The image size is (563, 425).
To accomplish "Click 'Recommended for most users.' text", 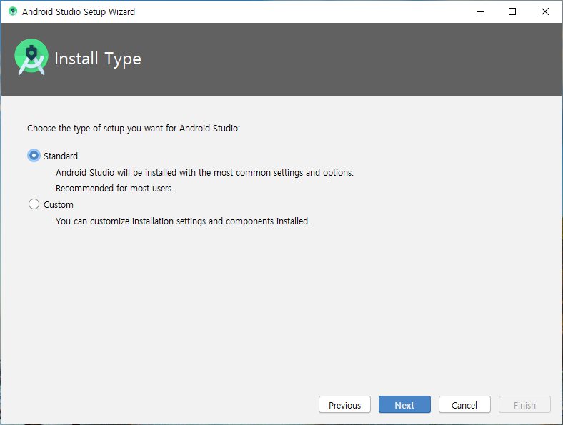I will coord(114,188).
